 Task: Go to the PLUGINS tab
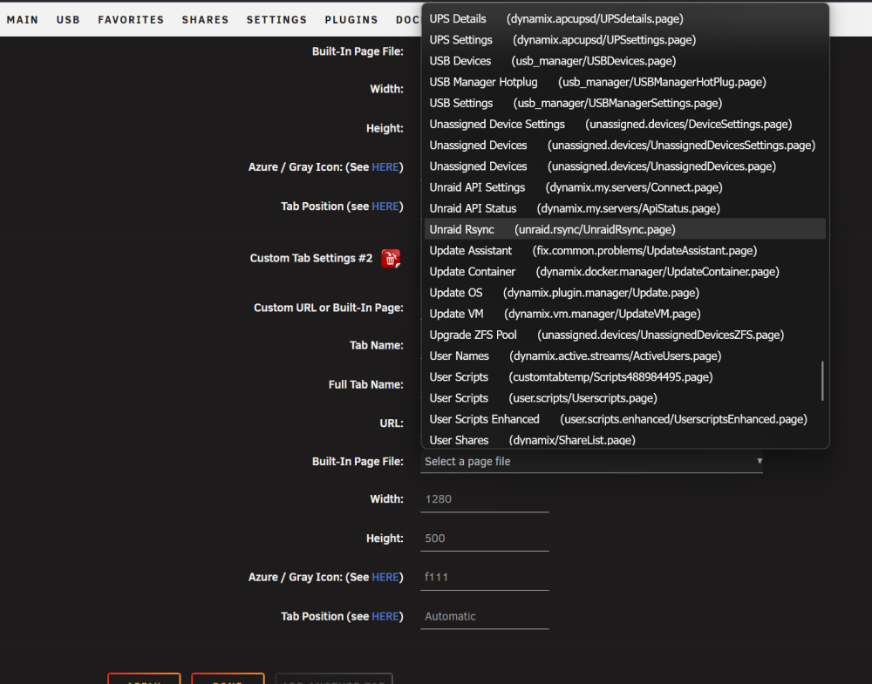coord(351,19)
